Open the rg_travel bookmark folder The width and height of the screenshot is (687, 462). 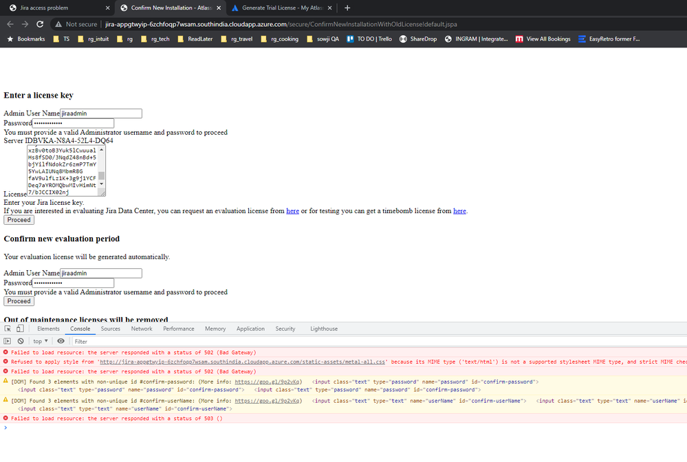237,39
